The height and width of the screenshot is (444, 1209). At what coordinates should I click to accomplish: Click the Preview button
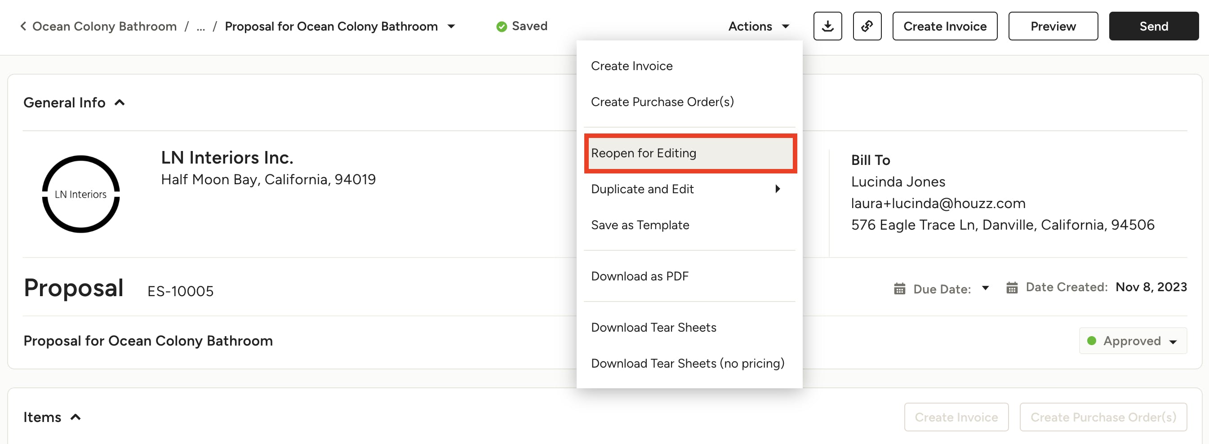pos(1053,26)
